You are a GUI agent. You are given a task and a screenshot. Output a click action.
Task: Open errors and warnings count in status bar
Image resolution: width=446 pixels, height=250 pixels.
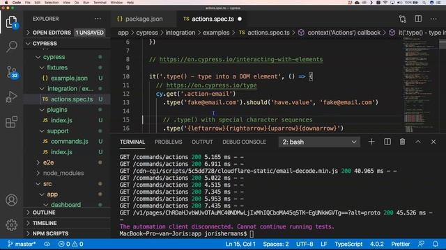tap(71, 244)
